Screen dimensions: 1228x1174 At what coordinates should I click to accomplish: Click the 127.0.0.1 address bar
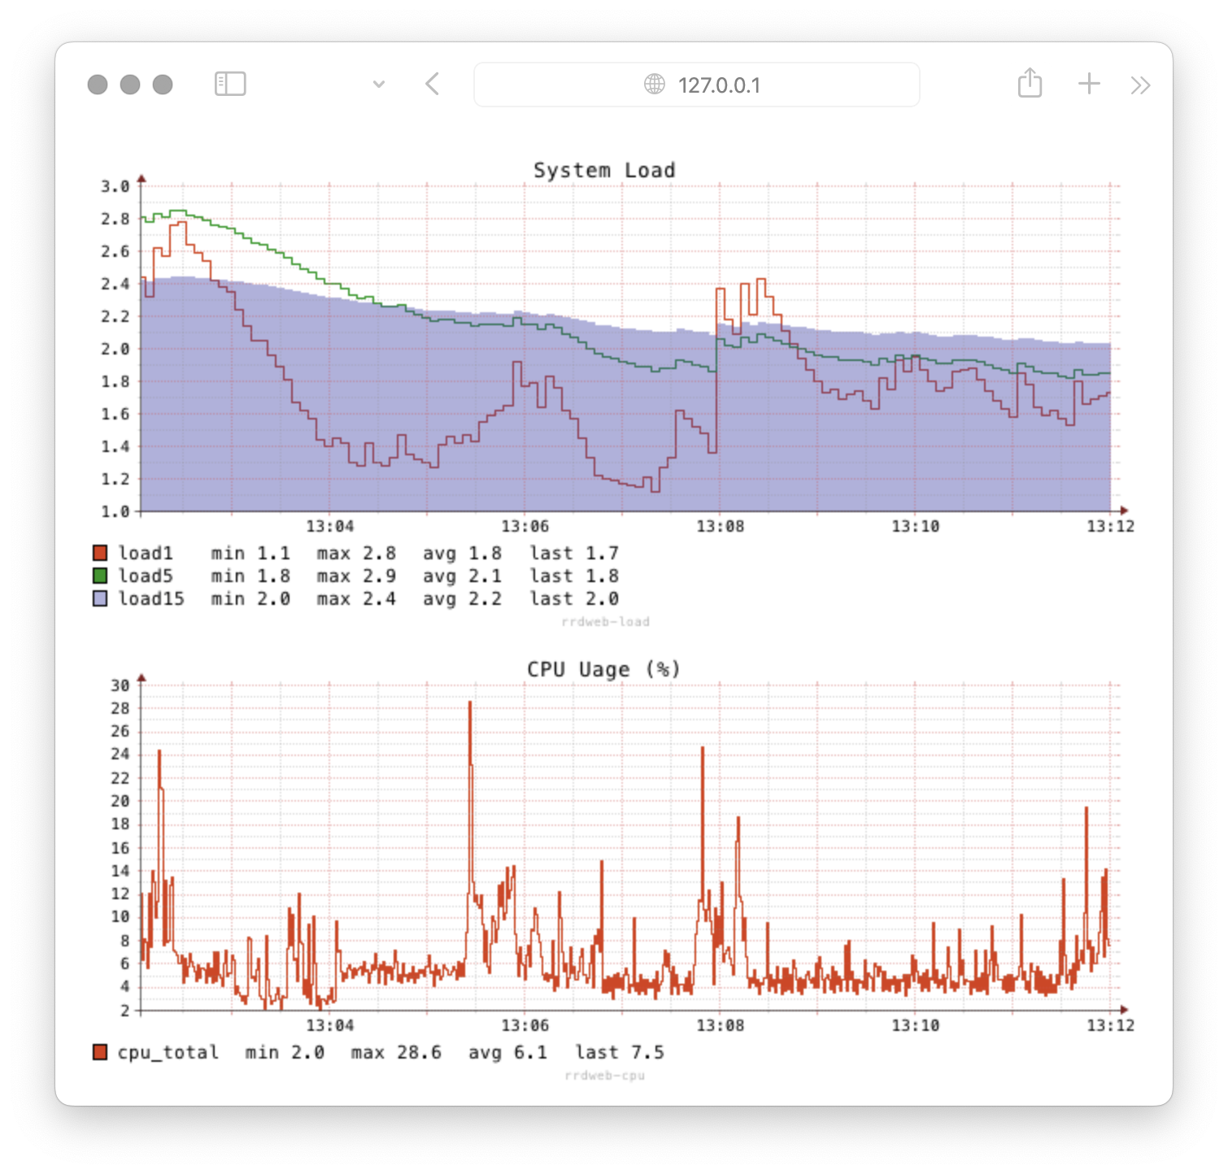(x=697, y=85)
